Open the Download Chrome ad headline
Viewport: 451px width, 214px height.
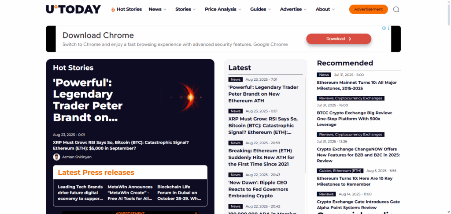(98, 35)
